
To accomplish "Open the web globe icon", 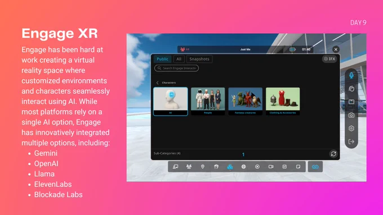I will [x=243, y=167].
